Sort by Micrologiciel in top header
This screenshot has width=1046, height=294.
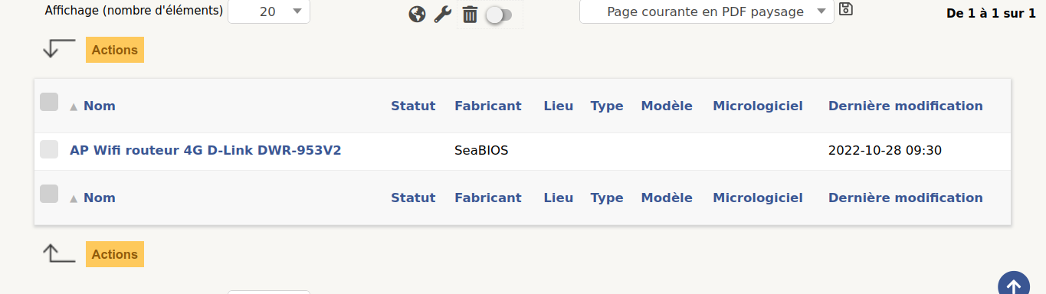758,106
